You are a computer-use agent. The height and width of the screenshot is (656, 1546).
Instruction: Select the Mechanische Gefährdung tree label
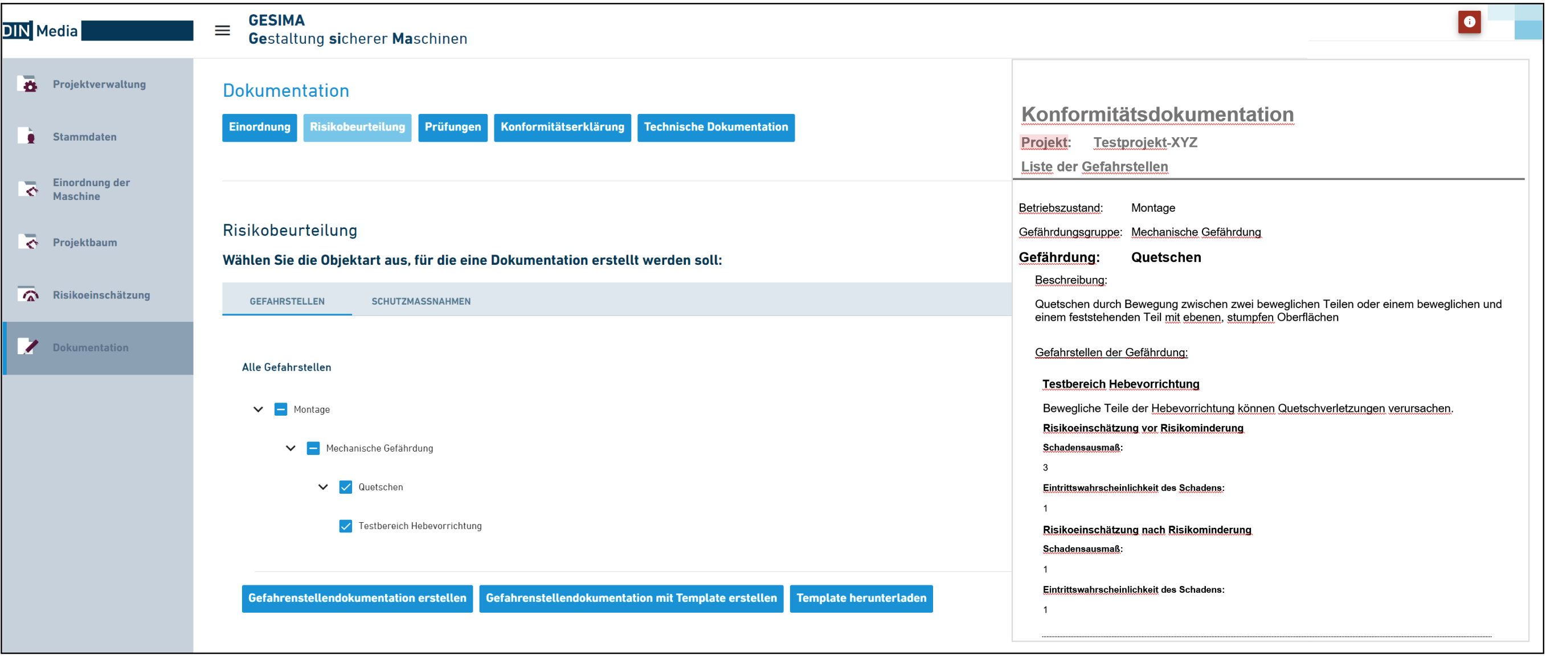(379, 448)
